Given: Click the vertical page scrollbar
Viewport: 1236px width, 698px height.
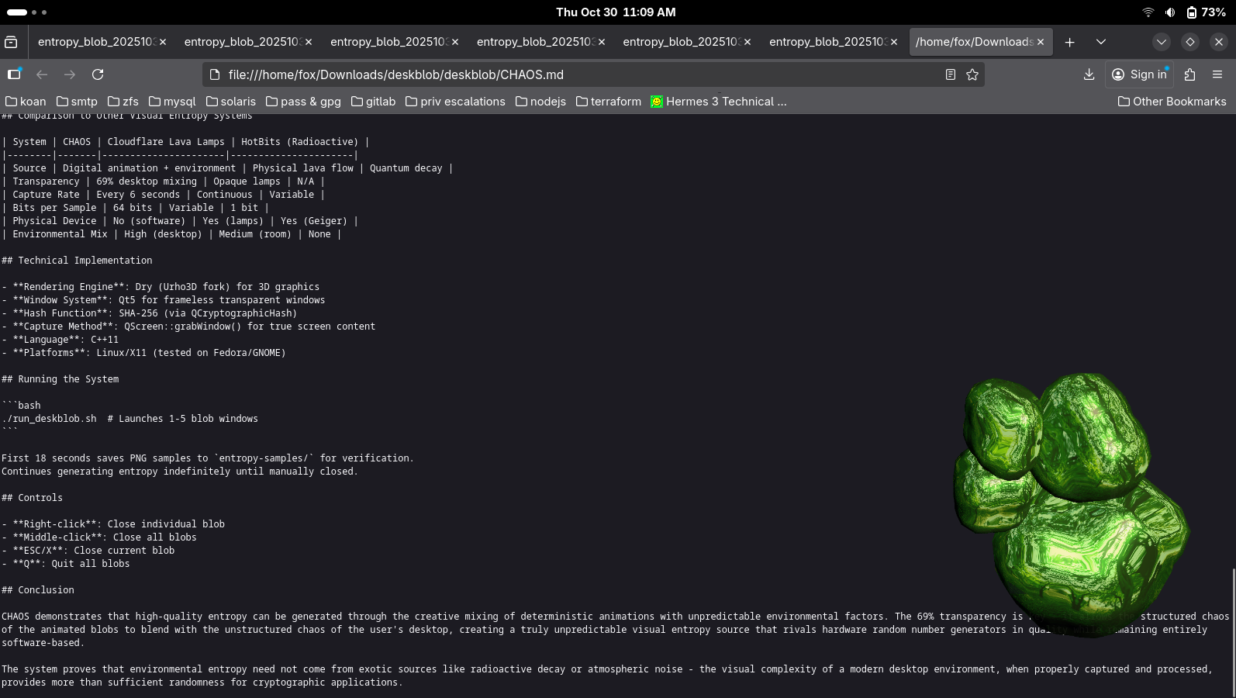Looking at the screenshot, I should click(x=1232, y=628).
